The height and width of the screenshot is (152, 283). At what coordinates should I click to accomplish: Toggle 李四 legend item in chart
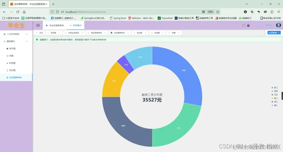tap(275, 91)
